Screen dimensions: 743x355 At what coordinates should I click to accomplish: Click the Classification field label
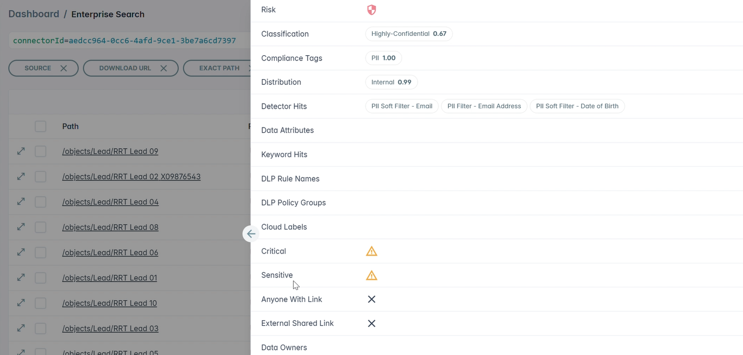point(285,34)
